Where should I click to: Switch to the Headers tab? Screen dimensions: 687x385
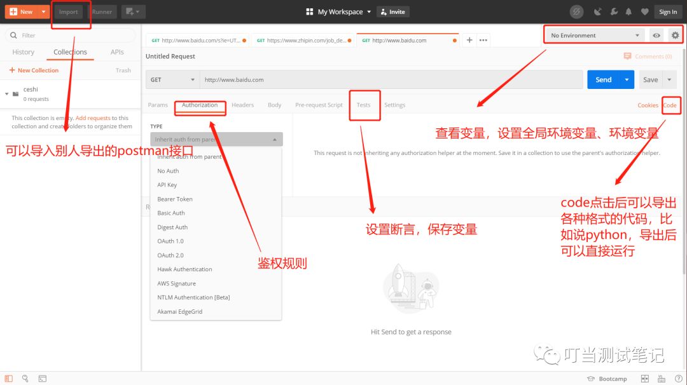[243, 105]
